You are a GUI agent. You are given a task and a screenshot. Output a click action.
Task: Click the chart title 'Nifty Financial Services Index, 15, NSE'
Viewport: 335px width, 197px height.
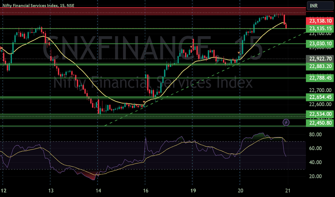(38, 5)
